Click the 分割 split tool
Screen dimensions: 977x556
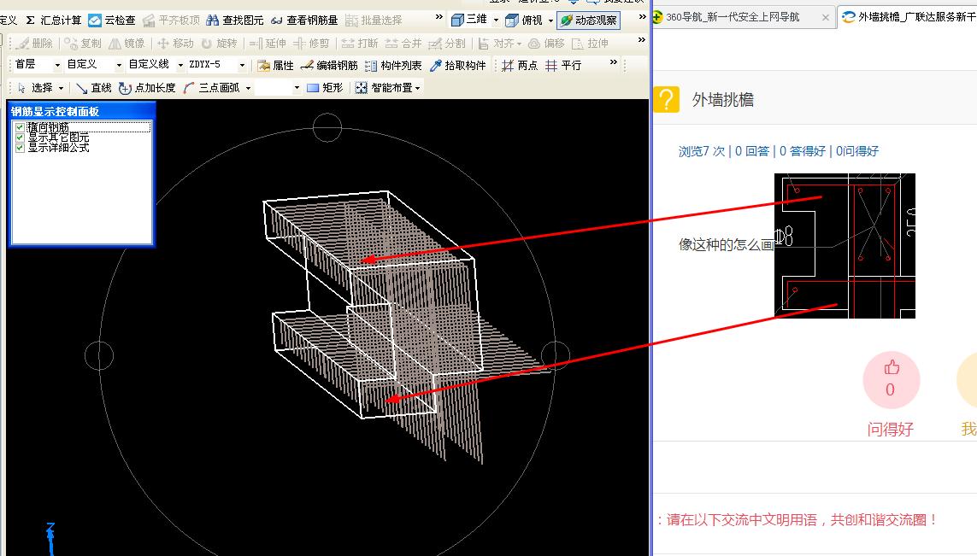447,43
